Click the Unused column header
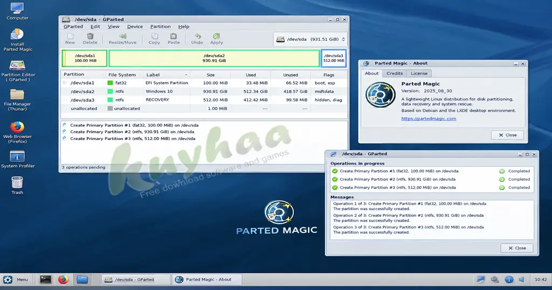 (291, 74)
